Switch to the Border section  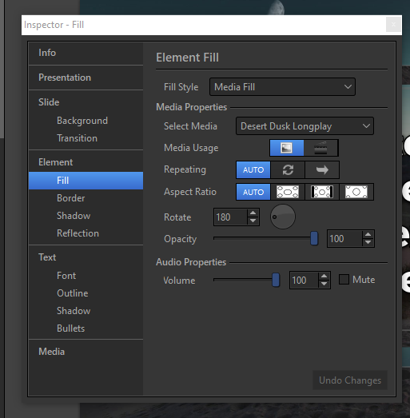(70, 198)
